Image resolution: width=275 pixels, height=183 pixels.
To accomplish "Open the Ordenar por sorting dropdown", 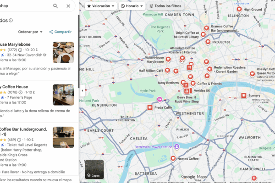I will [30, 32].
